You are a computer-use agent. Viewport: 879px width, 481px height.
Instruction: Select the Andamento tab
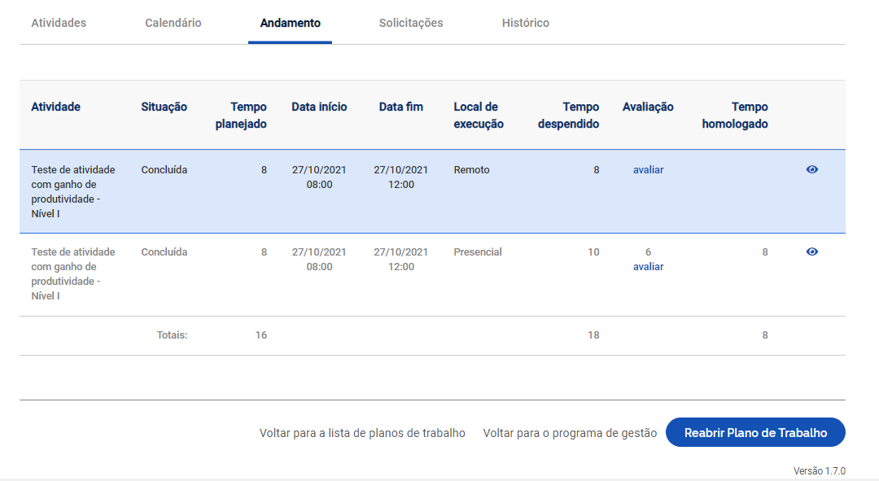291,23
